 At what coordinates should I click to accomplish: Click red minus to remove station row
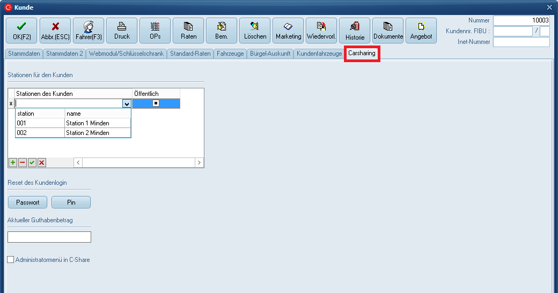23,162
